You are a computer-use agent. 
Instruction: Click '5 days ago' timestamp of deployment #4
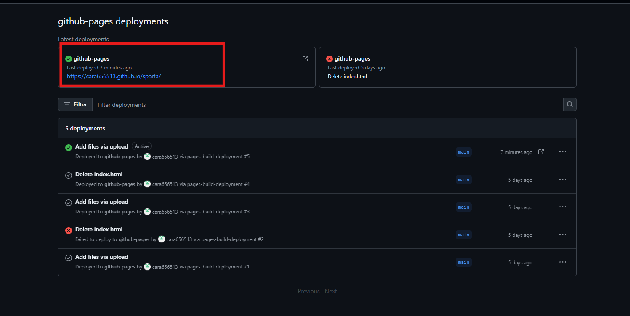tap(520, 180)
